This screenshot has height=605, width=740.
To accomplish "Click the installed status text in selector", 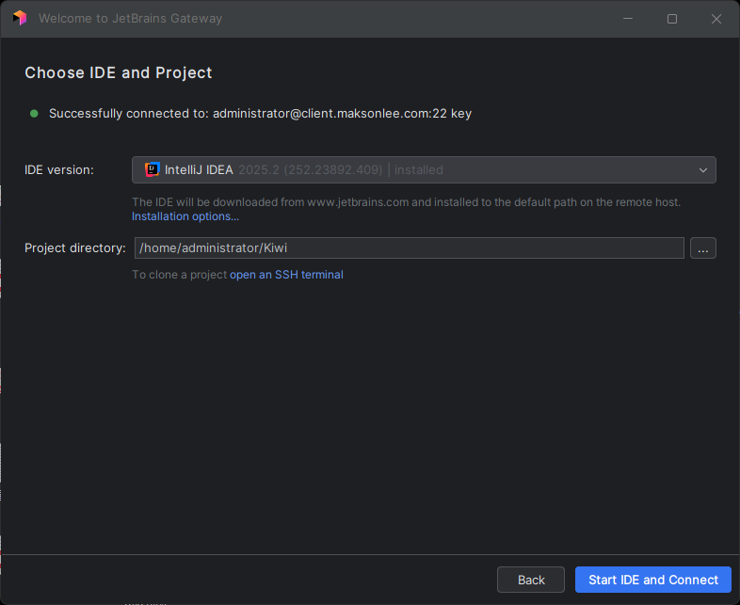I will coord(419,169).
